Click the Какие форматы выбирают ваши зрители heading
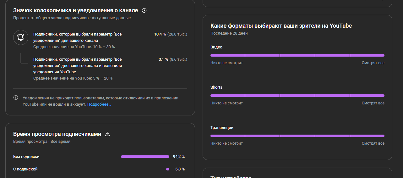Screen dimensions: 403x178 pos(281,26)
